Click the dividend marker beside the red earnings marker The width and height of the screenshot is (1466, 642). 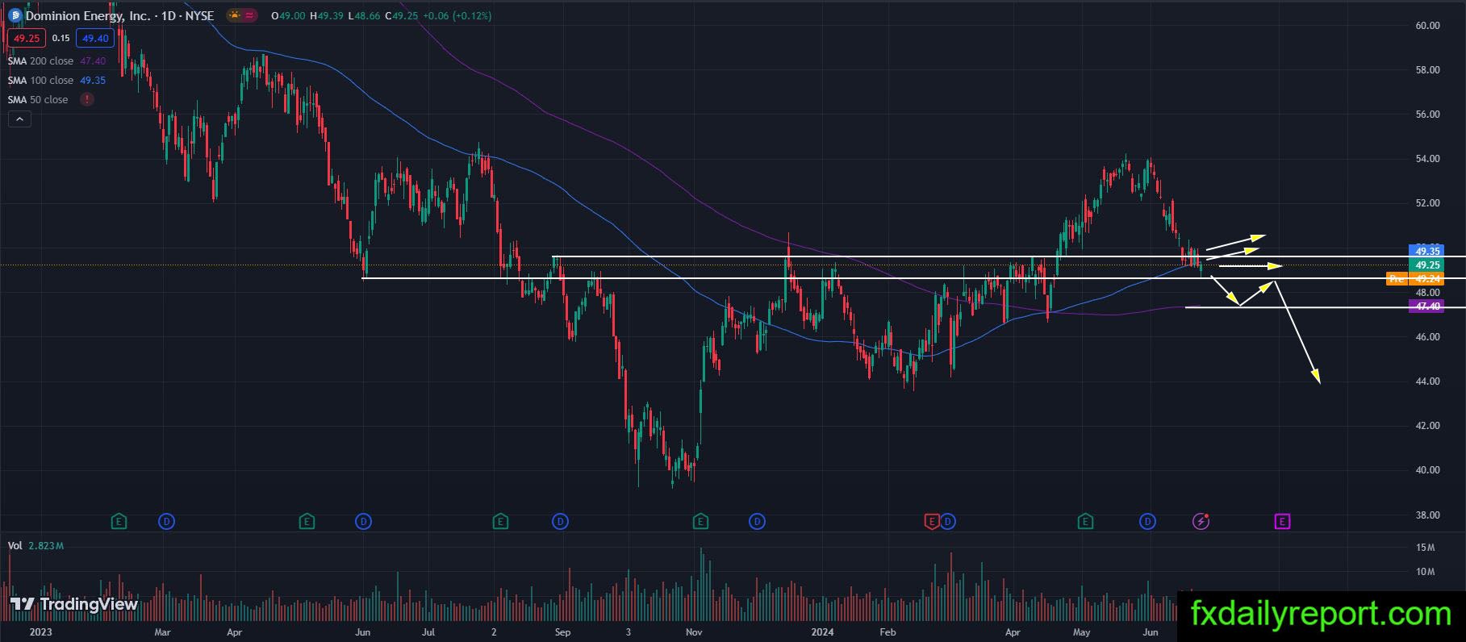[948, 522]
